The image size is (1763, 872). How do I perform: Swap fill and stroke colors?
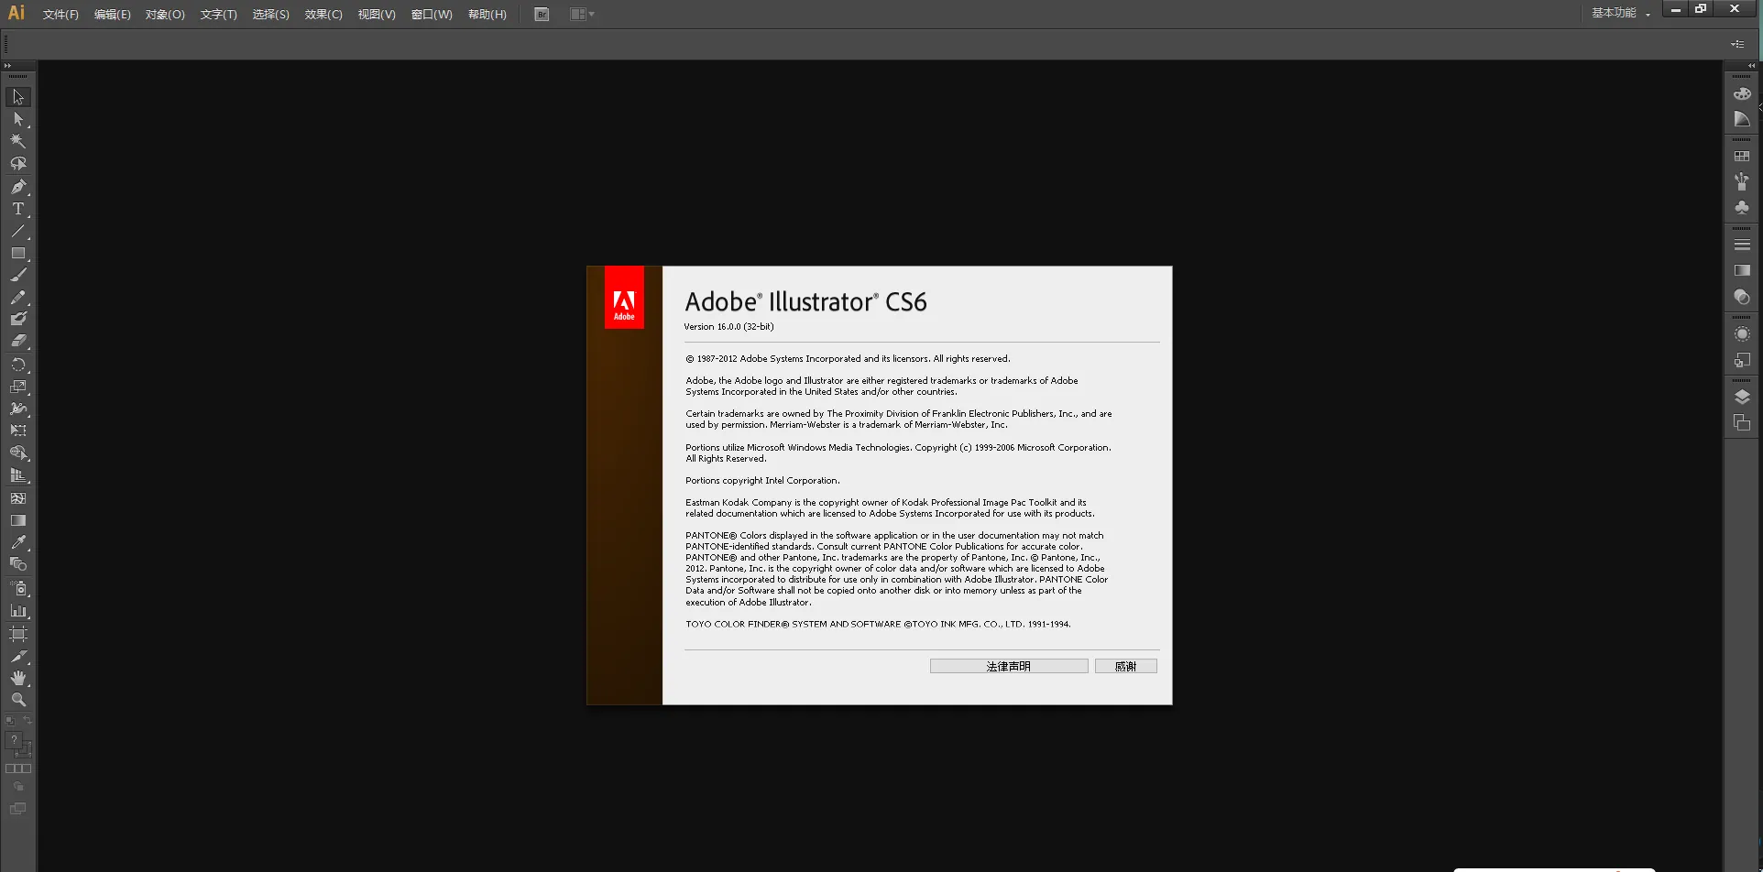click(27, 721)
